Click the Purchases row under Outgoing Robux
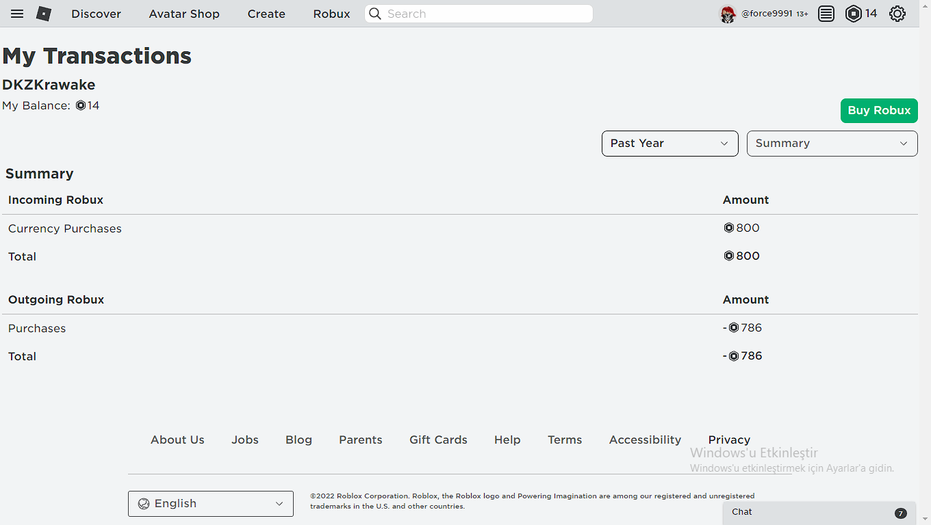The width and height of the screenshot is (931, 525). 37,328
